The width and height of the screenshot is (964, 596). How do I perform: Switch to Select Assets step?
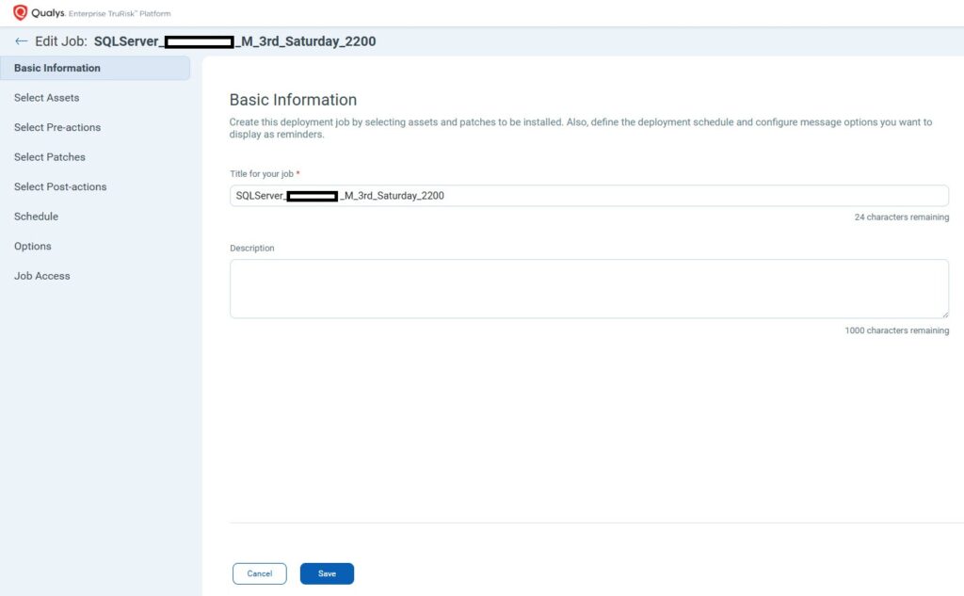pos(47,98)
